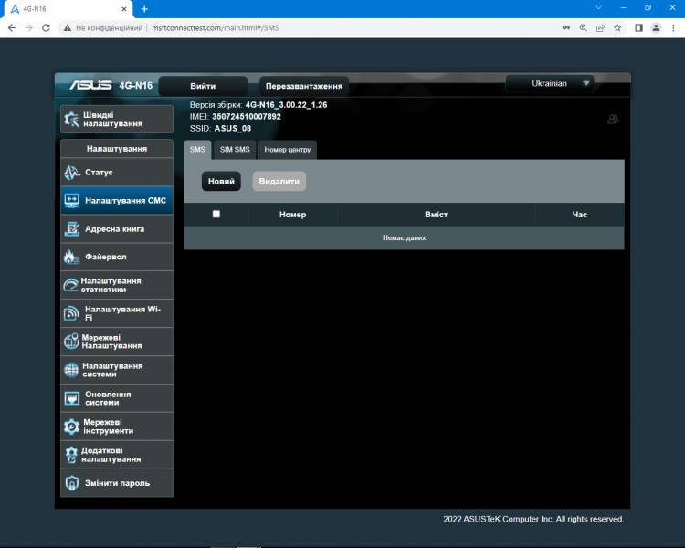Click the IMEI number value

tap(247, 117)
